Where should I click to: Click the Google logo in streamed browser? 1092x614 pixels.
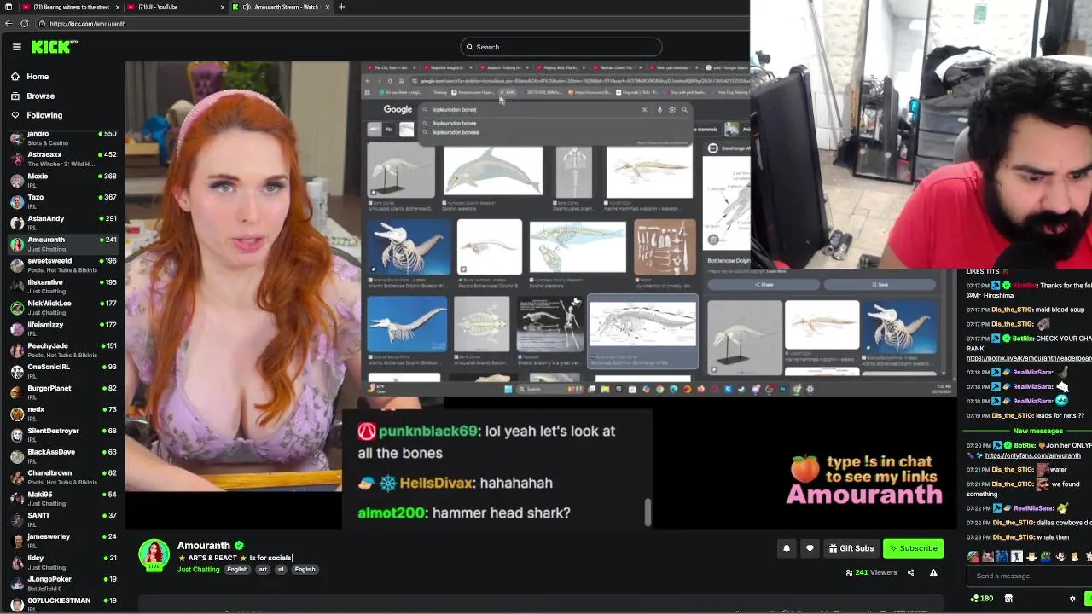coord(398,109)
